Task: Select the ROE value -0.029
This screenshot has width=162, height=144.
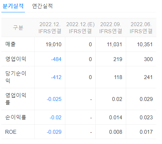Action: (x=54, y=132)
